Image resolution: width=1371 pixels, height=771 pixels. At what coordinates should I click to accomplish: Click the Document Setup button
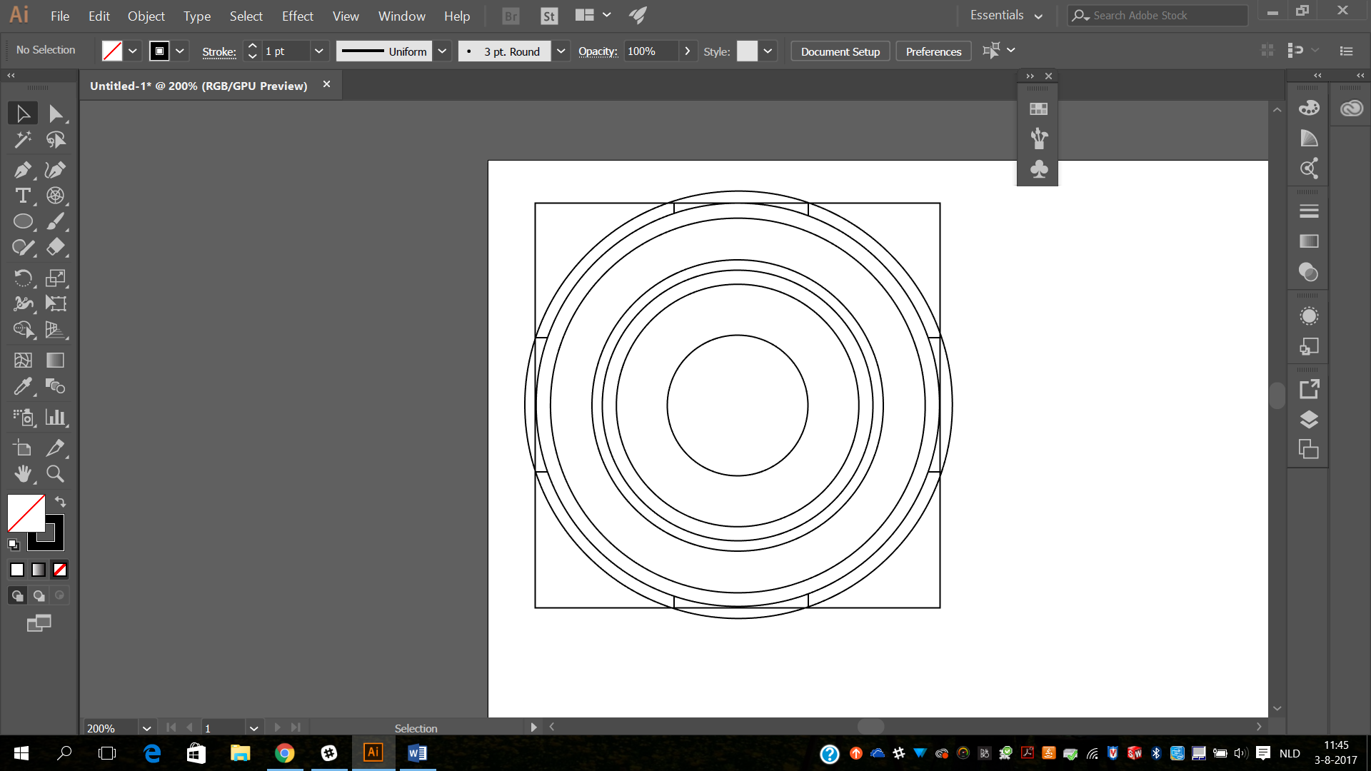pos(840,51)
